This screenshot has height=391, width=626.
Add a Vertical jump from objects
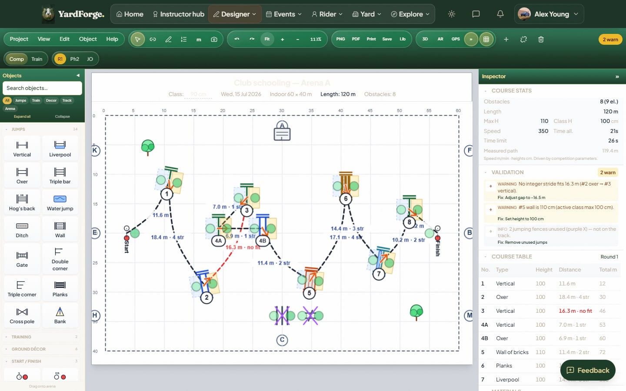tap(22, 148)
